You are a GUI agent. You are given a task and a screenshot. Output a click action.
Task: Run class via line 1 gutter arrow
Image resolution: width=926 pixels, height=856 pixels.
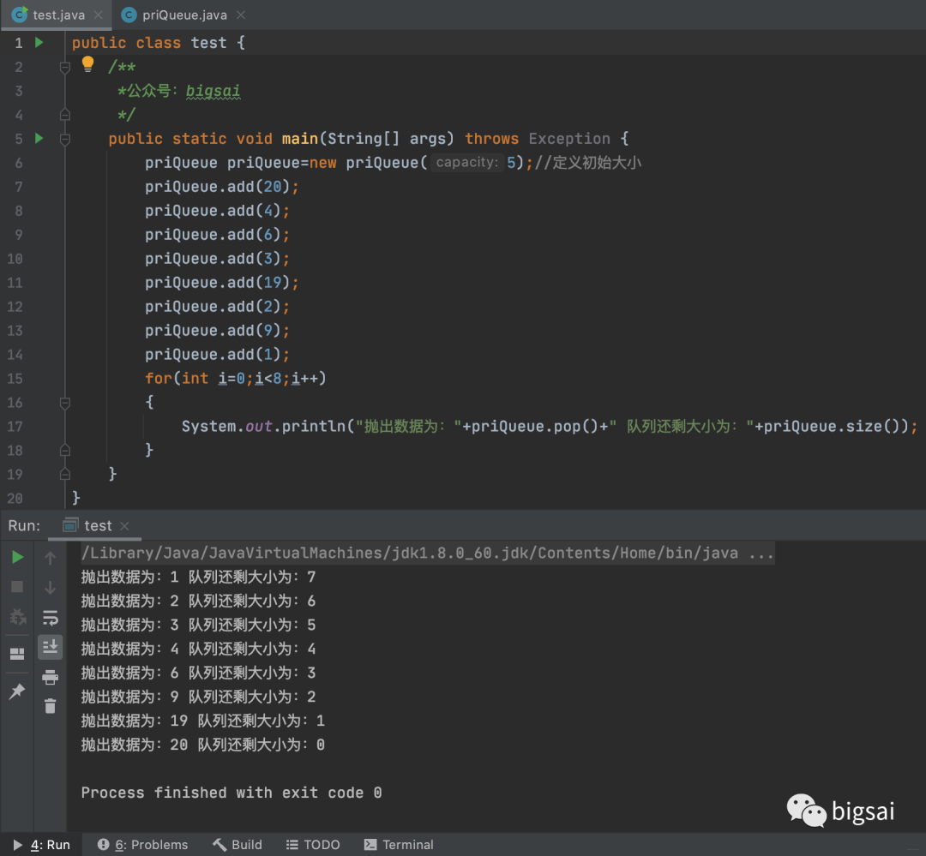[39, 43]
